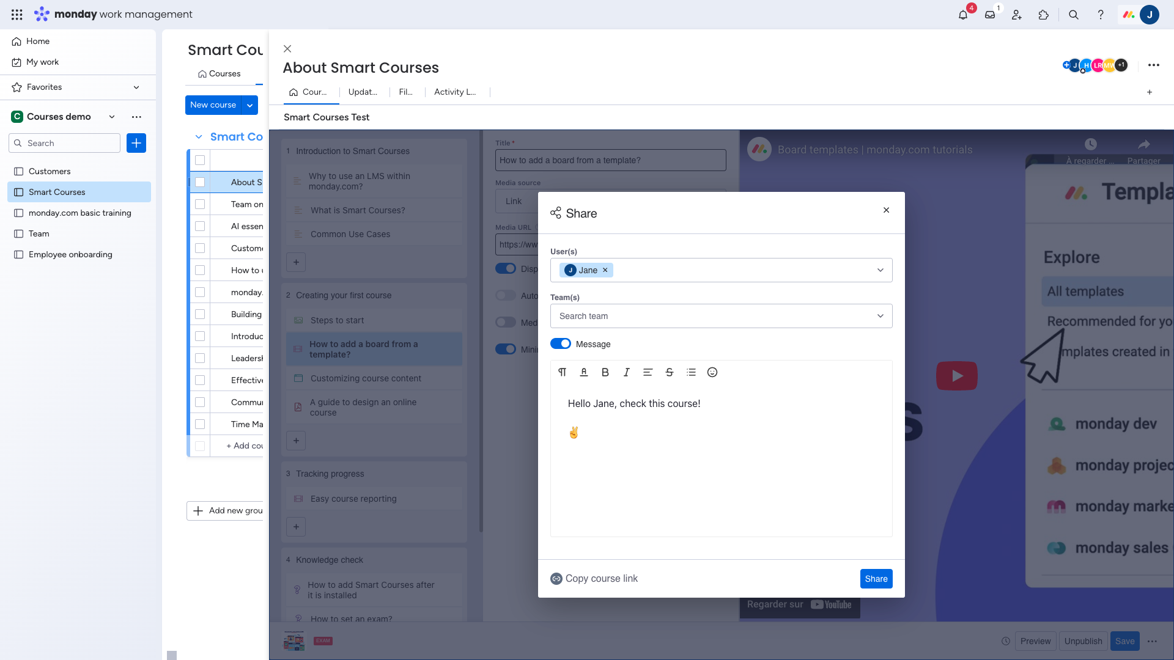Screen dimensions: 1174x660
Task: Open emoji picker in message editor
Action: click(712, 372)
